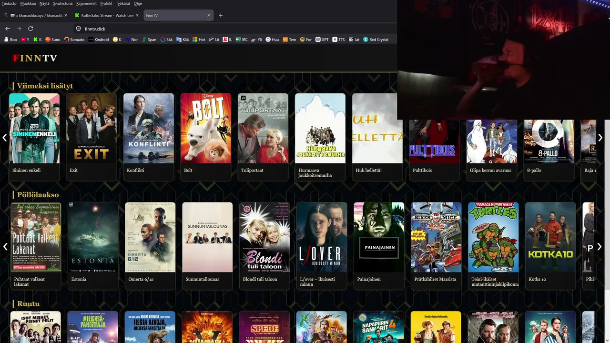Open the Puhtaat valkeat lakanat poster
The width and height of the screenshot is (610, 343).
pyautogui.click(x=36, y=237)
